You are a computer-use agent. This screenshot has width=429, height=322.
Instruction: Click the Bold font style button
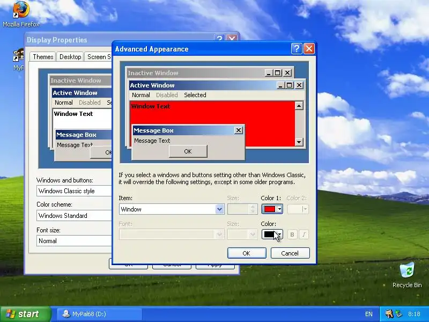click(x=292, y=235)
